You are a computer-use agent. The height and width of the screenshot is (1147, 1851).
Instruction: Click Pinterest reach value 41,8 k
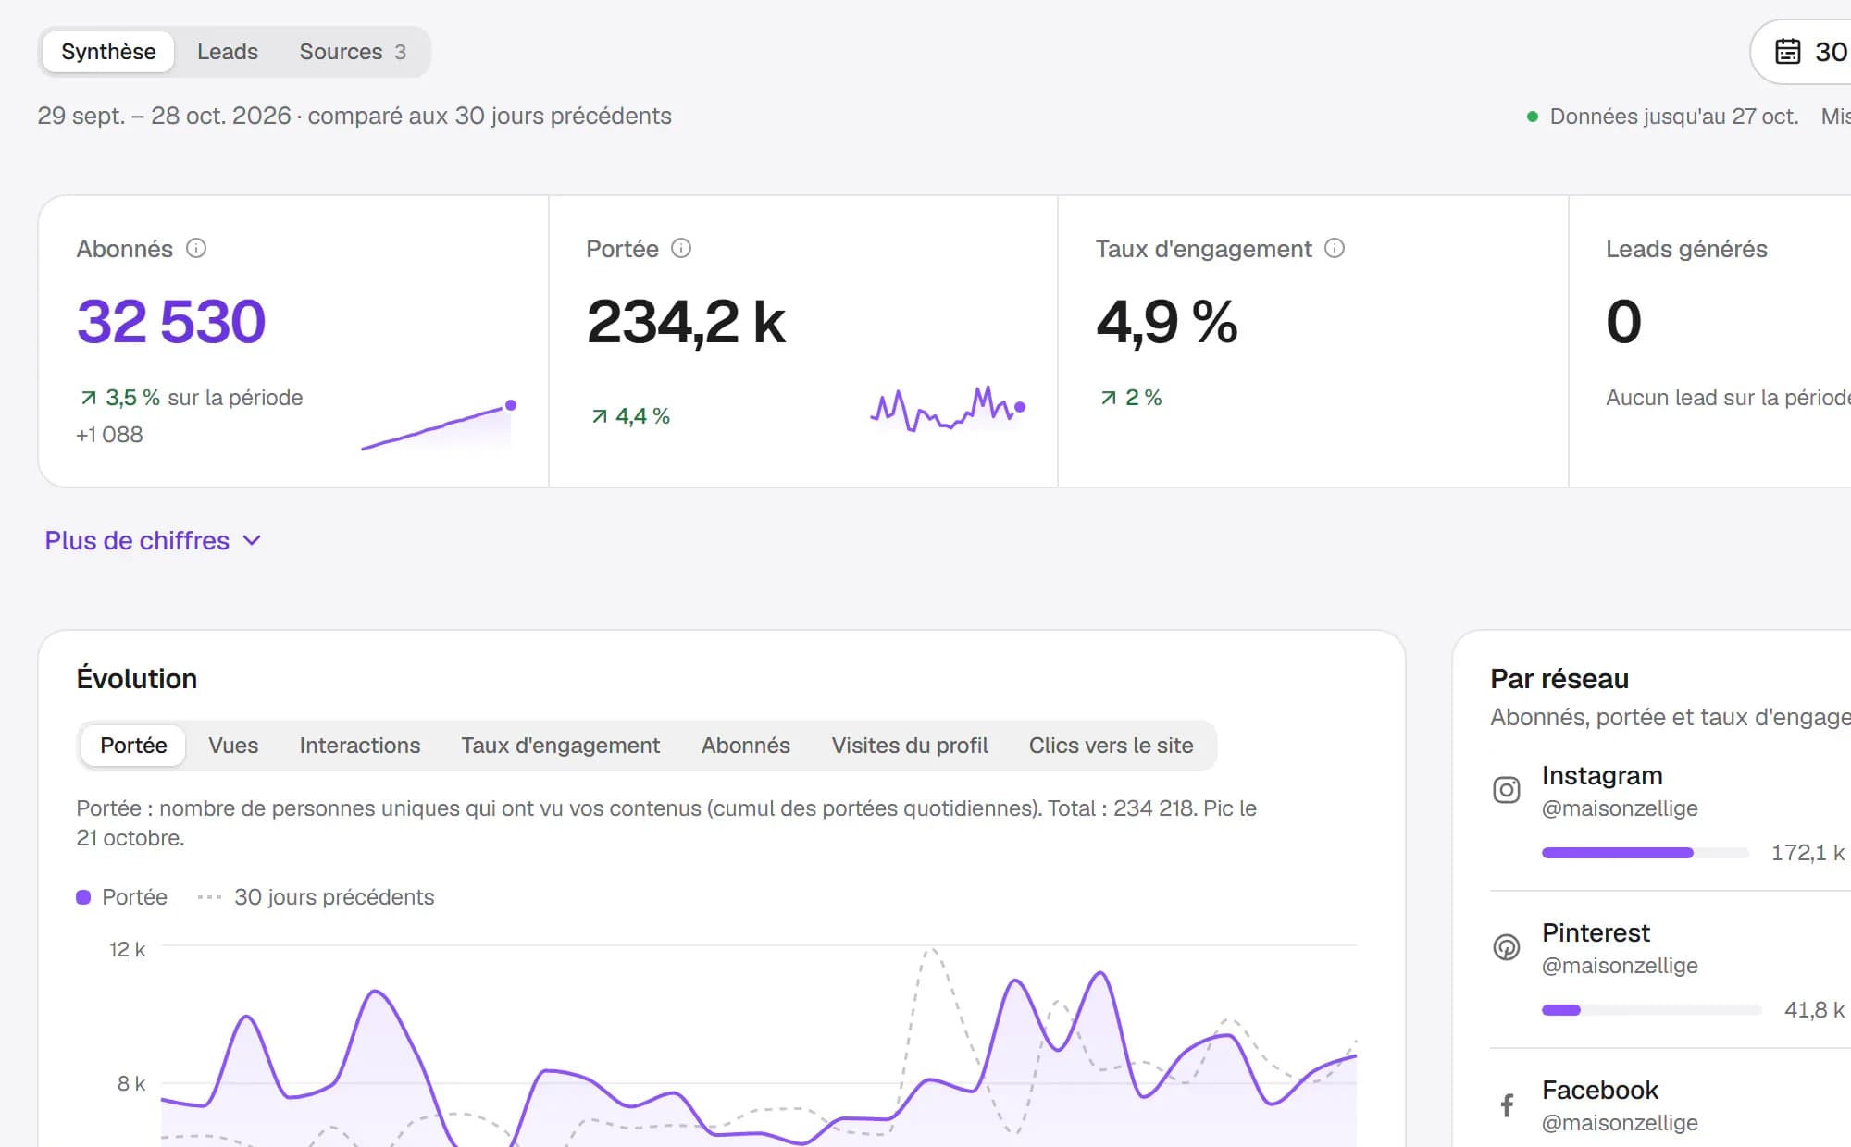(x=1814, y=1010)
